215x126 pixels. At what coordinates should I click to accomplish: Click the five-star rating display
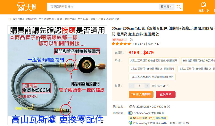coord(121,44)
